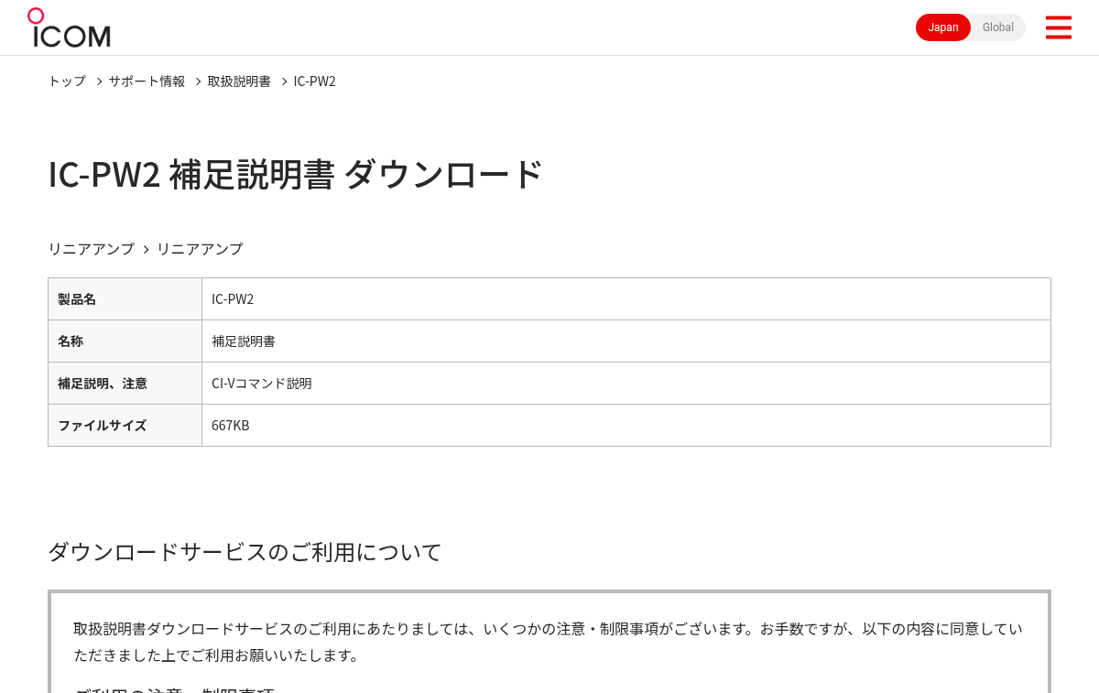The image size is (1099, 693).
Task: Click the 取扱説明書ダウンロードサービス notice paragraph
Action: 548,642
